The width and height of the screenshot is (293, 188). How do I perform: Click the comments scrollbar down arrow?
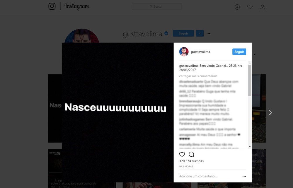point(250,147)
